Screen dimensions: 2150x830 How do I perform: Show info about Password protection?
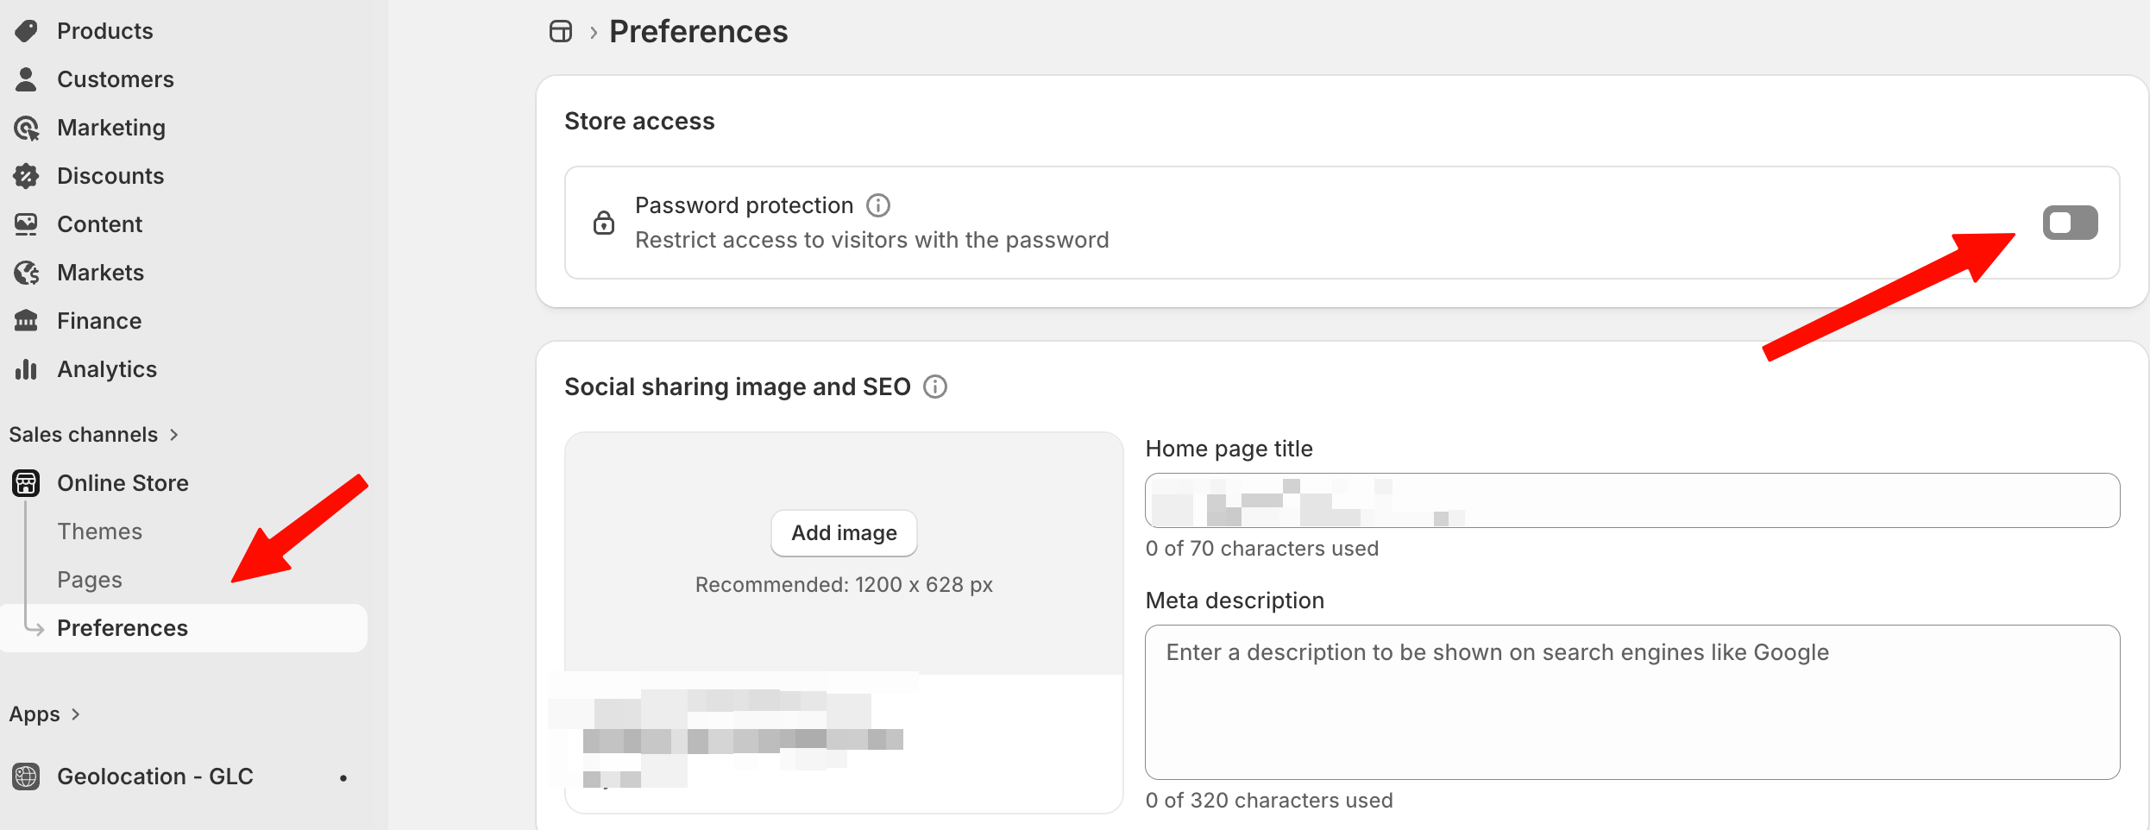pos(878,205)
